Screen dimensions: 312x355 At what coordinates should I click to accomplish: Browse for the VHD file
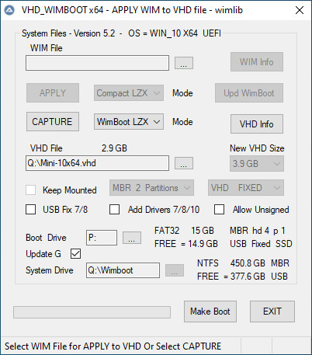click(x=184, y=163)
